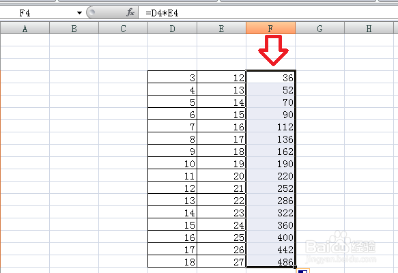Click column E cell containing 20
Viewport: 398px width, 273px height.
click(x=221, y=175)
